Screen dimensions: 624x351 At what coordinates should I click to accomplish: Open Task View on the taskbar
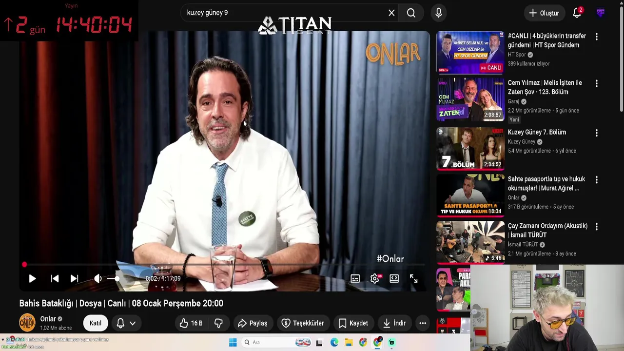tap(319, 343)
